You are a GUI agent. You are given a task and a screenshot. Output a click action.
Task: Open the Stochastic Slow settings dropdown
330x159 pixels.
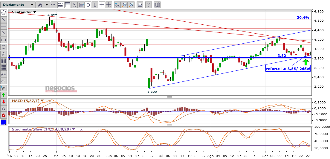pos(73,129)
